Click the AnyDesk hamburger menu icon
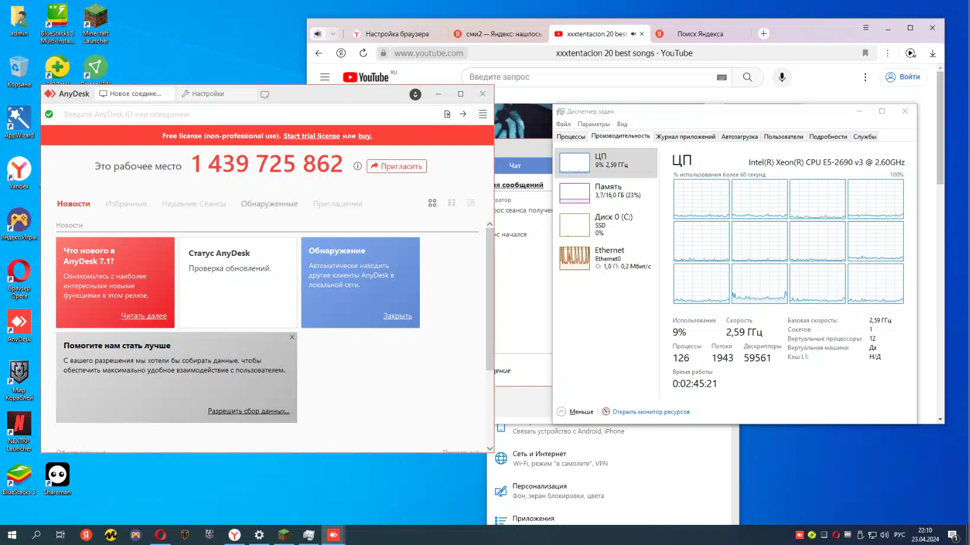970x545 pixels. tap(483, 114)
